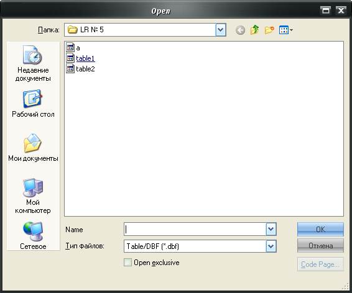352x293 pixels.
Task: Expand the Папка folder dropdown
Action: (x=220, y=30)
